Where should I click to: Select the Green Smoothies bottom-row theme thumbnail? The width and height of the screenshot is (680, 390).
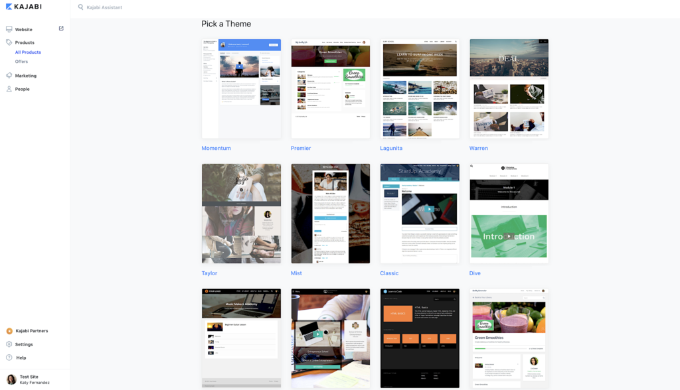tap(509, 338)
